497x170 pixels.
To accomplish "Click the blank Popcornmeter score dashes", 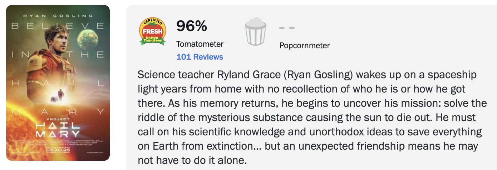I will [x=287, y=28].
